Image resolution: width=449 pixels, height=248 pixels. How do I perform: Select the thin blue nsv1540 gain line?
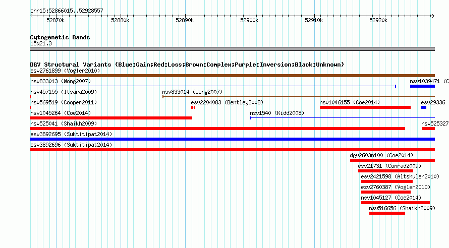[x=343, y=118]
